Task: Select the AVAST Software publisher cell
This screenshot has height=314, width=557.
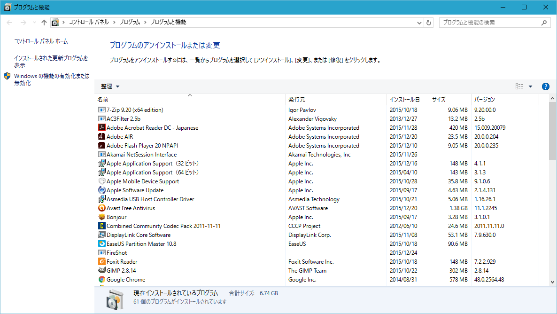Action: (x=308, y=208)
